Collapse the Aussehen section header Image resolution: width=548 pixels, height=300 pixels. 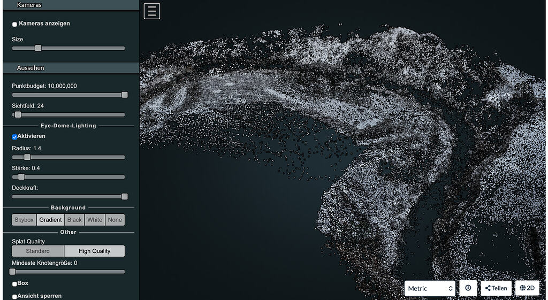(x=71, y=68)
